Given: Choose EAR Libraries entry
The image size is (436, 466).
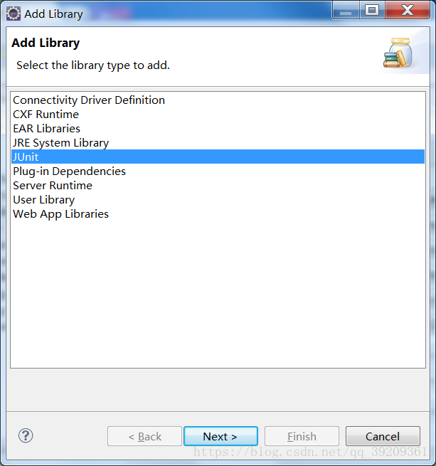Looking at the screenshot, I should tap(218, 129).
